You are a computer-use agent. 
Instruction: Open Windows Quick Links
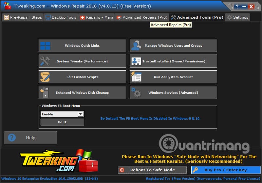point(82,45)
